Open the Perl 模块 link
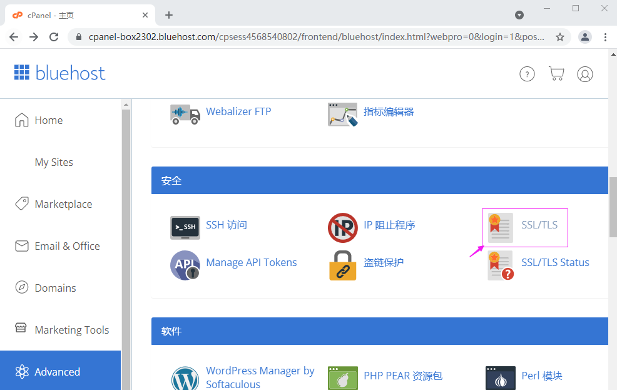Viewport: 617px width, 390px height. coord(542,376)
